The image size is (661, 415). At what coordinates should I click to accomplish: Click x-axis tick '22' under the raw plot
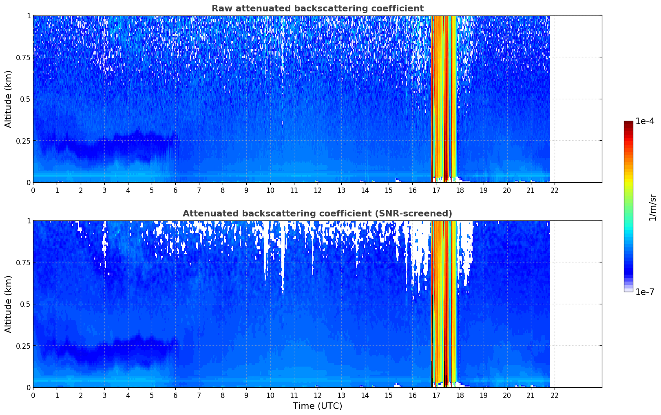(555, 190)
